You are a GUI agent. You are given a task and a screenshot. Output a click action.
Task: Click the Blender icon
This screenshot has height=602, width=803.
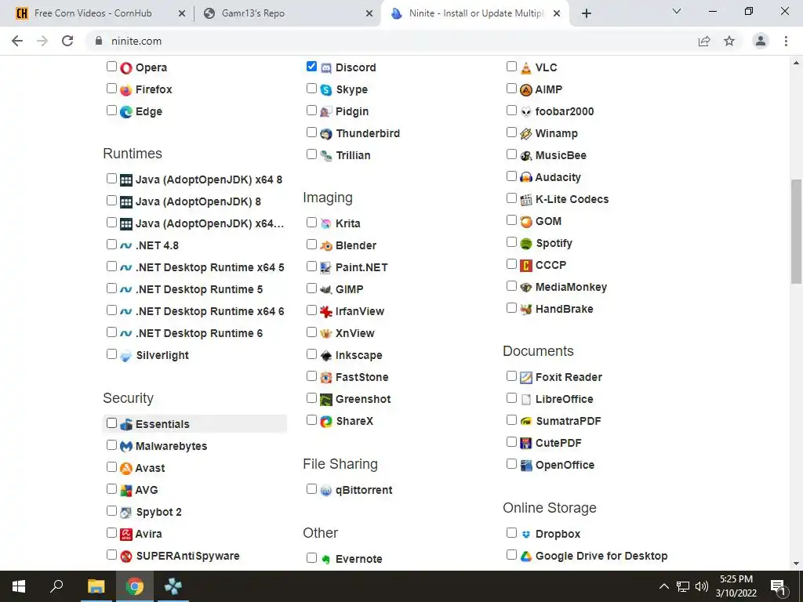[326, 245]
